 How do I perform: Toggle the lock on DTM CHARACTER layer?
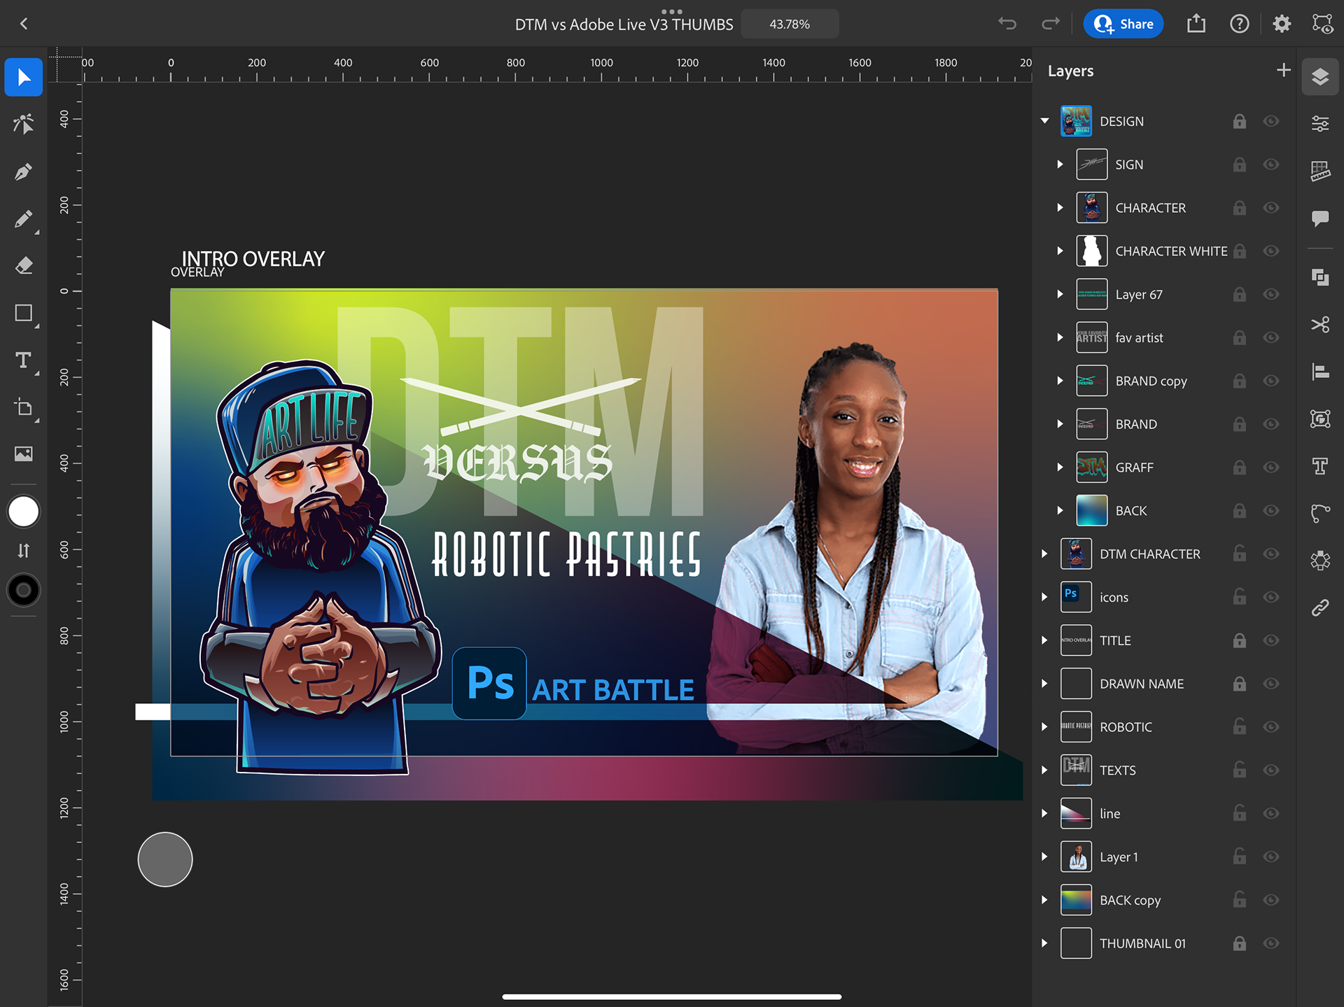tap(1239, 554)
